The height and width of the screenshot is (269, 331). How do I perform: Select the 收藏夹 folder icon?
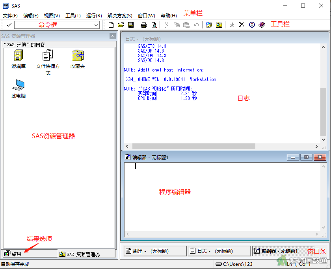point(78,59)
